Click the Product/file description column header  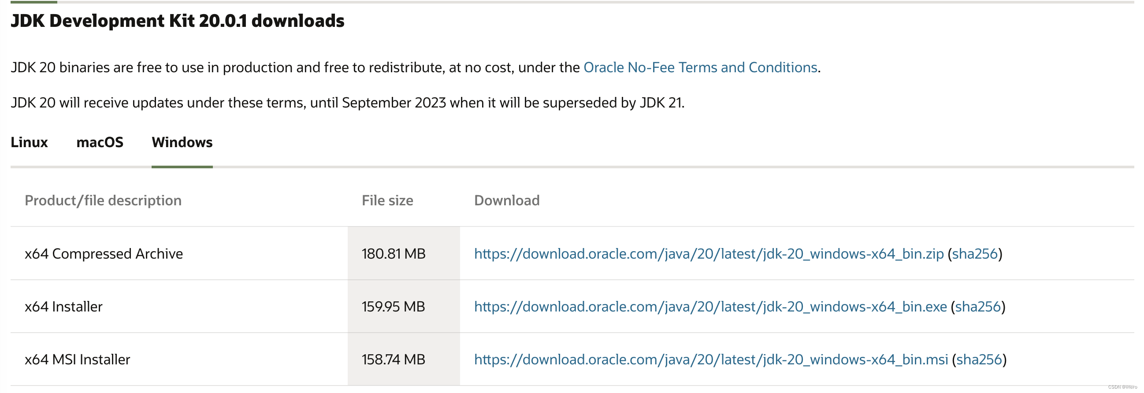point(104,200)
